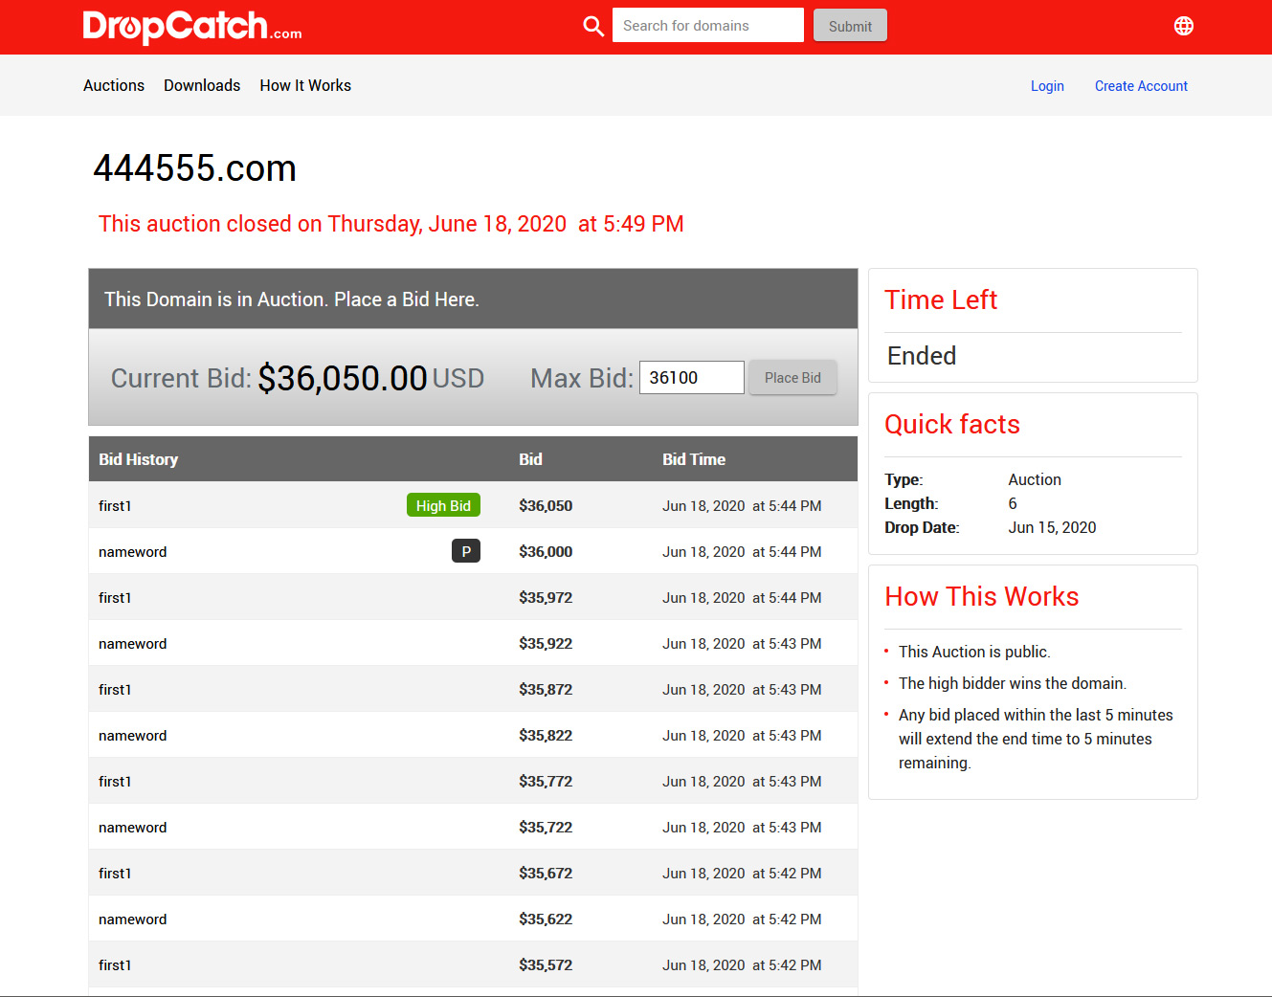Click the Ended status text
Image resolution: width=1272 pixels, height=997 pixels.
922,356
